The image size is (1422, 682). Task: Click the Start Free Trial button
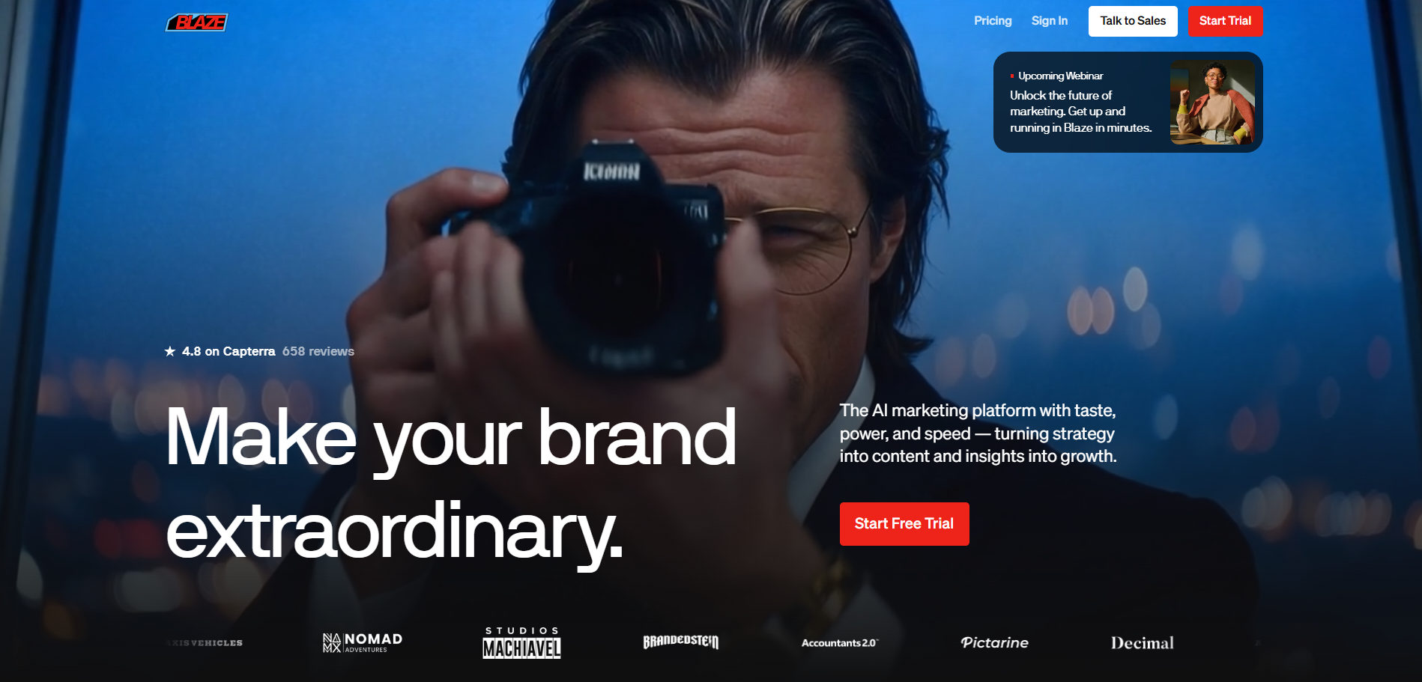(x=904, y=524)
